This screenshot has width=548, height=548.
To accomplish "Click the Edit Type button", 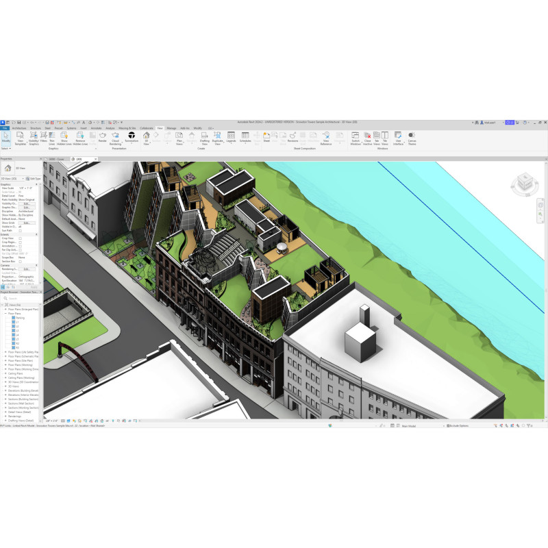I will tap(34, 178).
